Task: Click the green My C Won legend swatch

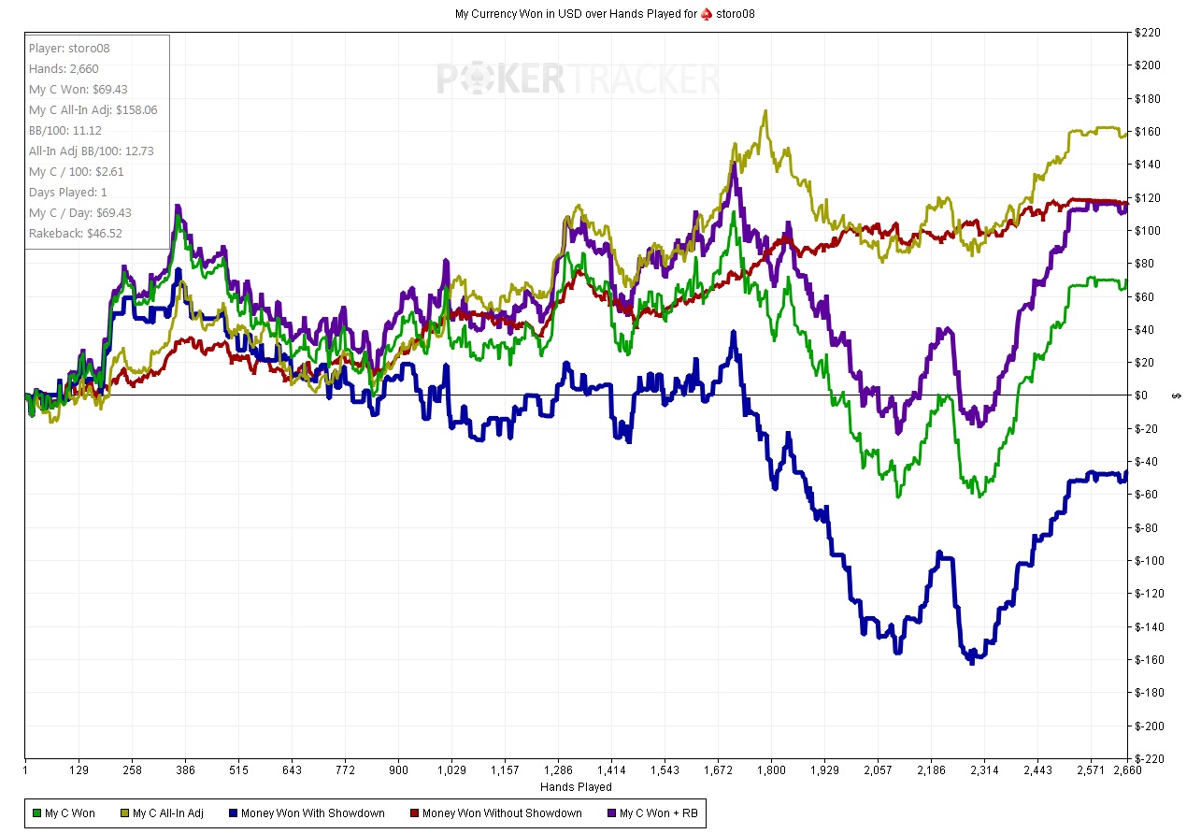Action: 36,813
